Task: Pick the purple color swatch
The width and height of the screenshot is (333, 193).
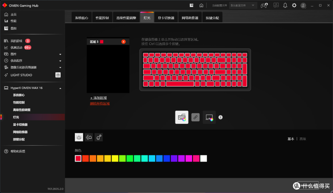Action: pos(174,159)
